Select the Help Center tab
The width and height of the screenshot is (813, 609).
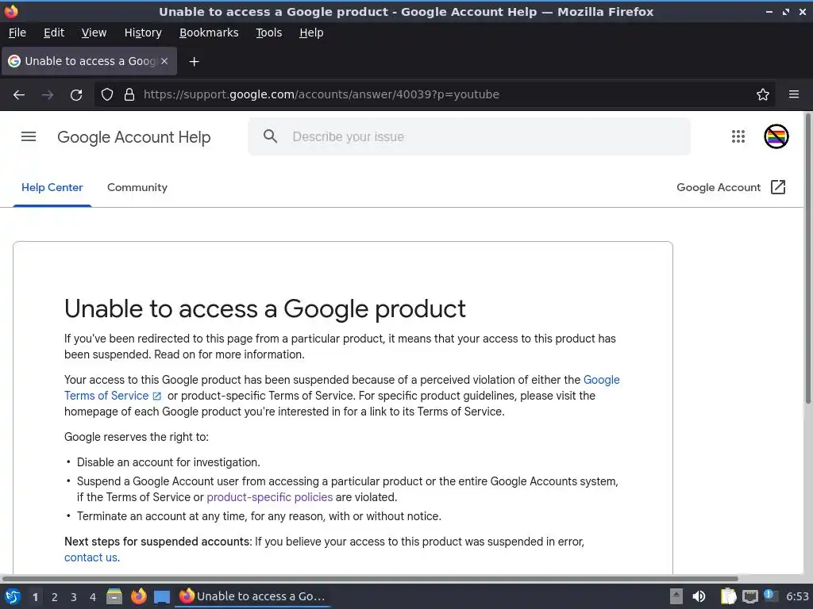point(52,187)
